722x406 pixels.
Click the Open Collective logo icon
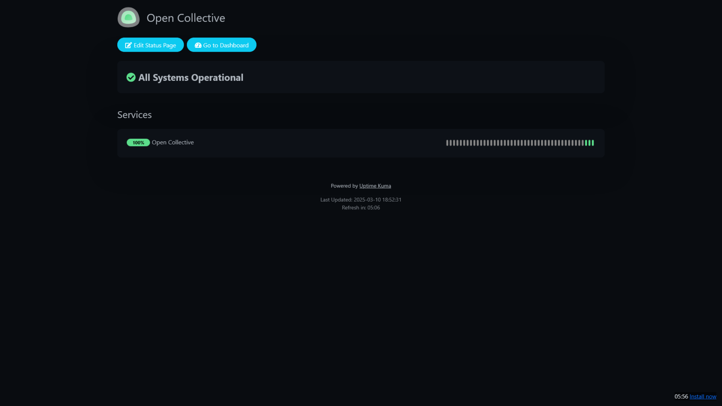(128, 18)
